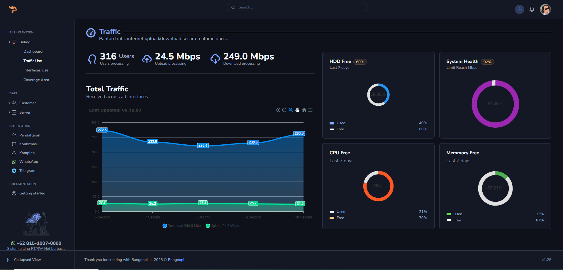Click the chart zoom out icon
This screenshot has width=563, height=270.
pos(284,110)
